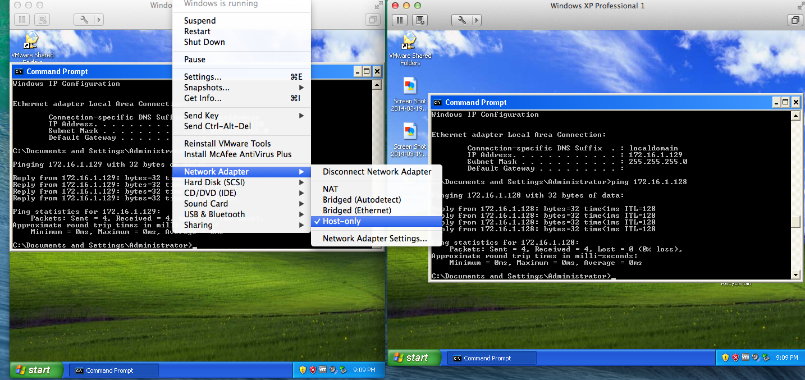This screenshot has height=380, width=805.
Task: Click Command Prompt title icon in right VM
Action: 437,102
